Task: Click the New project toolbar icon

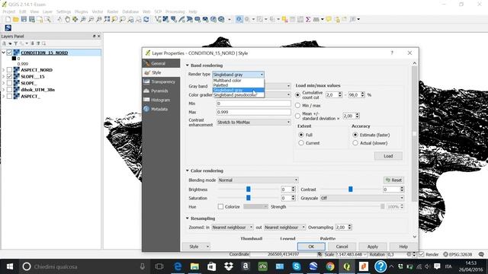Action: tap(8, 19)
